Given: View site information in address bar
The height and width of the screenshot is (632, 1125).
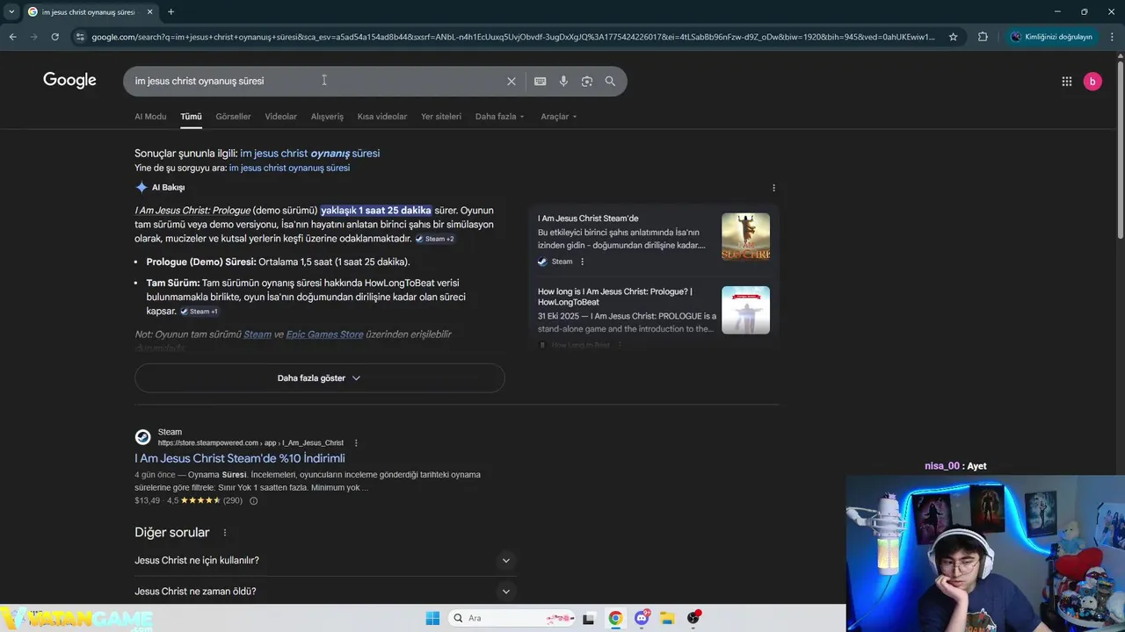Looking at the screenshot, I should pos(80,37).
